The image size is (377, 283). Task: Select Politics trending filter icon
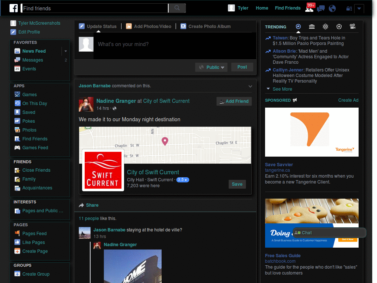tap(312, 27)
